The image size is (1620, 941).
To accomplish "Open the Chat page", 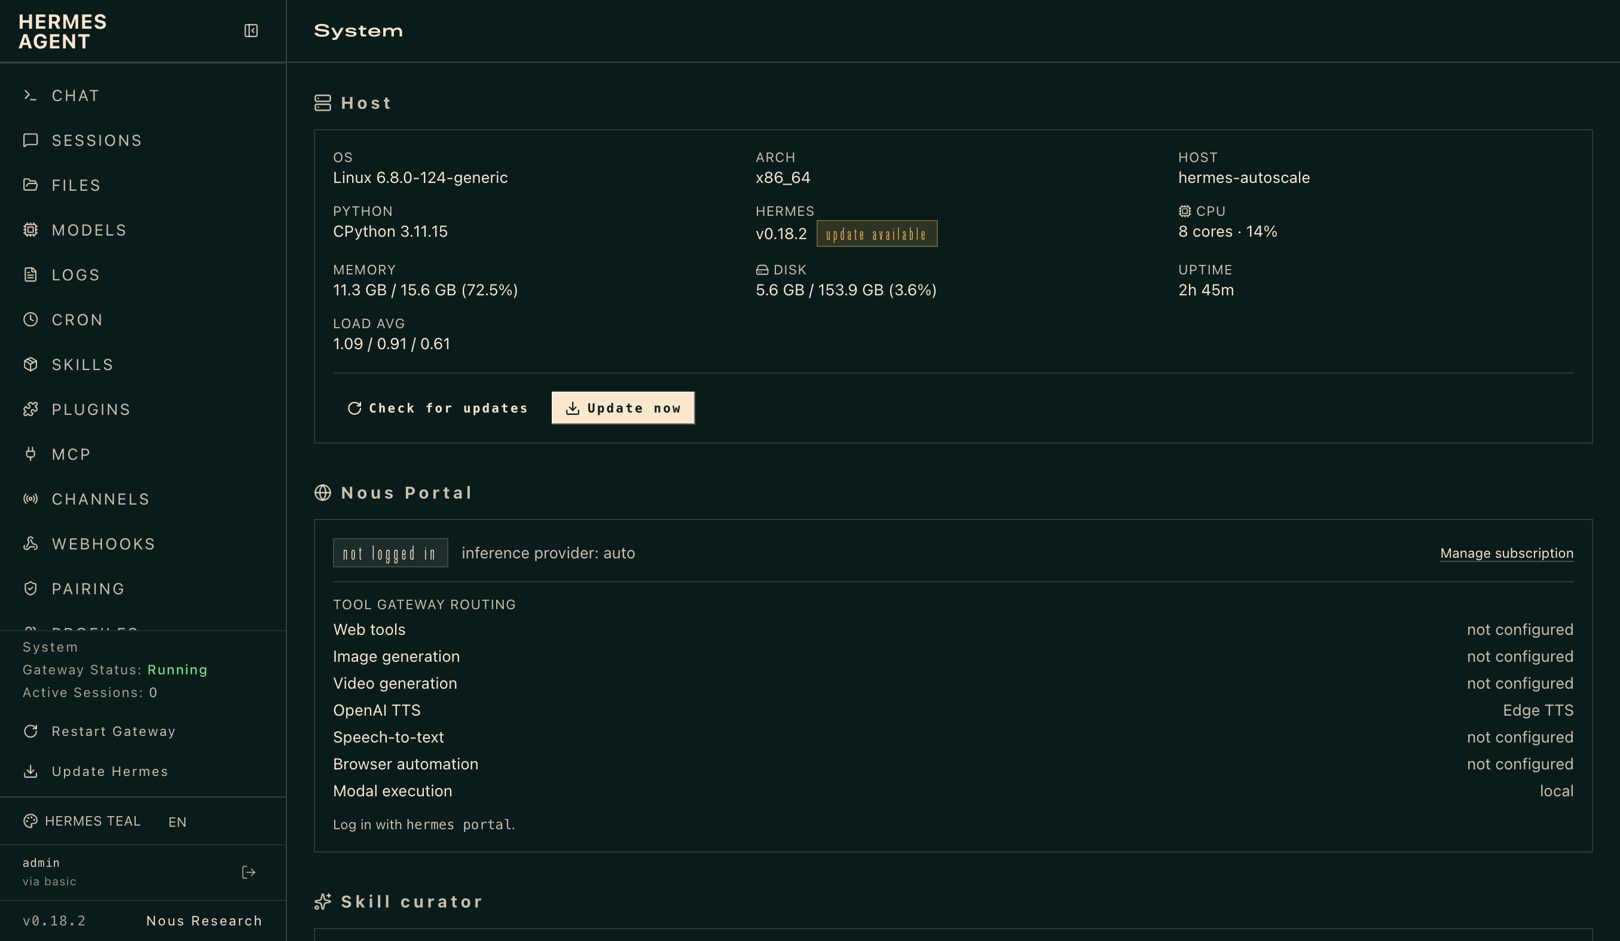I will click(143, 96).
